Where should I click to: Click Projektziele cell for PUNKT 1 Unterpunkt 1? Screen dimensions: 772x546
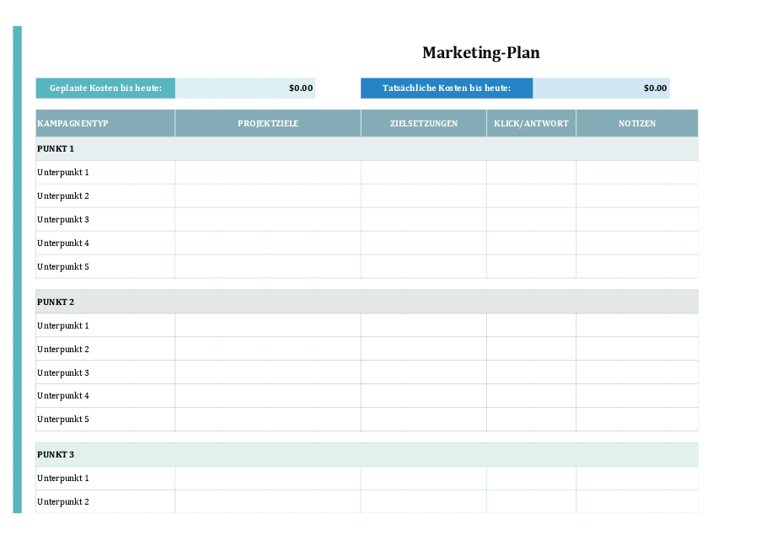[x=268, y=173]
